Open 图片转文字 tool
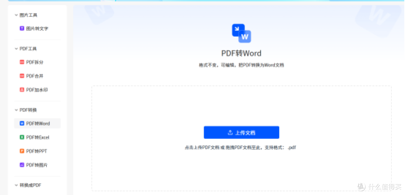Image resolution: width=405 pixels, height=195 pixels. coord(37,28)
